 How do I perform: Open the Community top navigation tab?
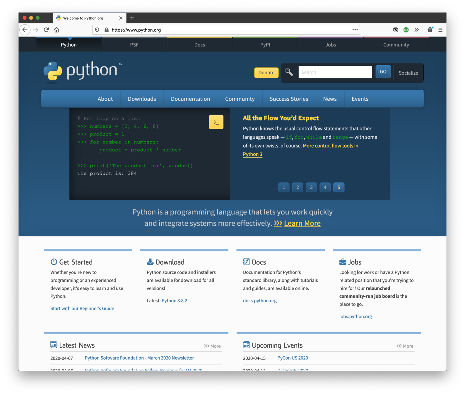[x=396, y=45]
